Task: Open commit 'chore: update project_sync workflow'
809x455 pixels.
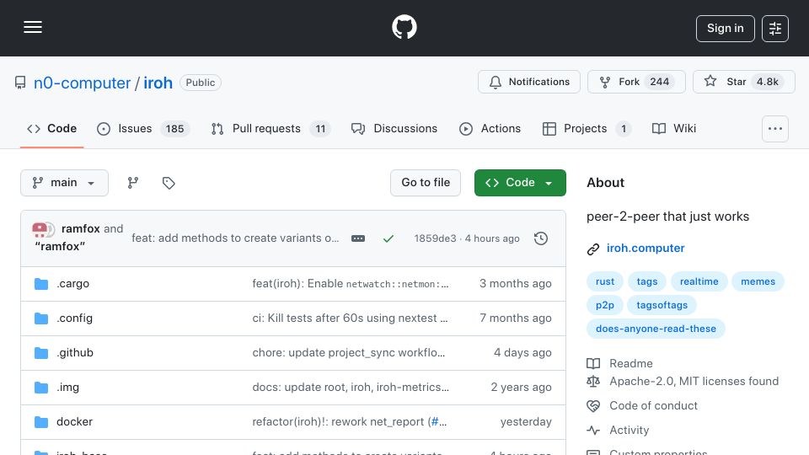Action: point(348,353)
